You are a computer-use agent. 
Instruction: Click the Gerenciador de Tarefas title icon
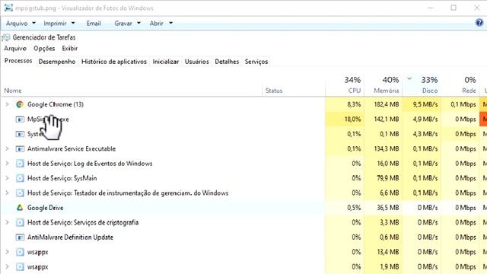[x=6, y=37]
